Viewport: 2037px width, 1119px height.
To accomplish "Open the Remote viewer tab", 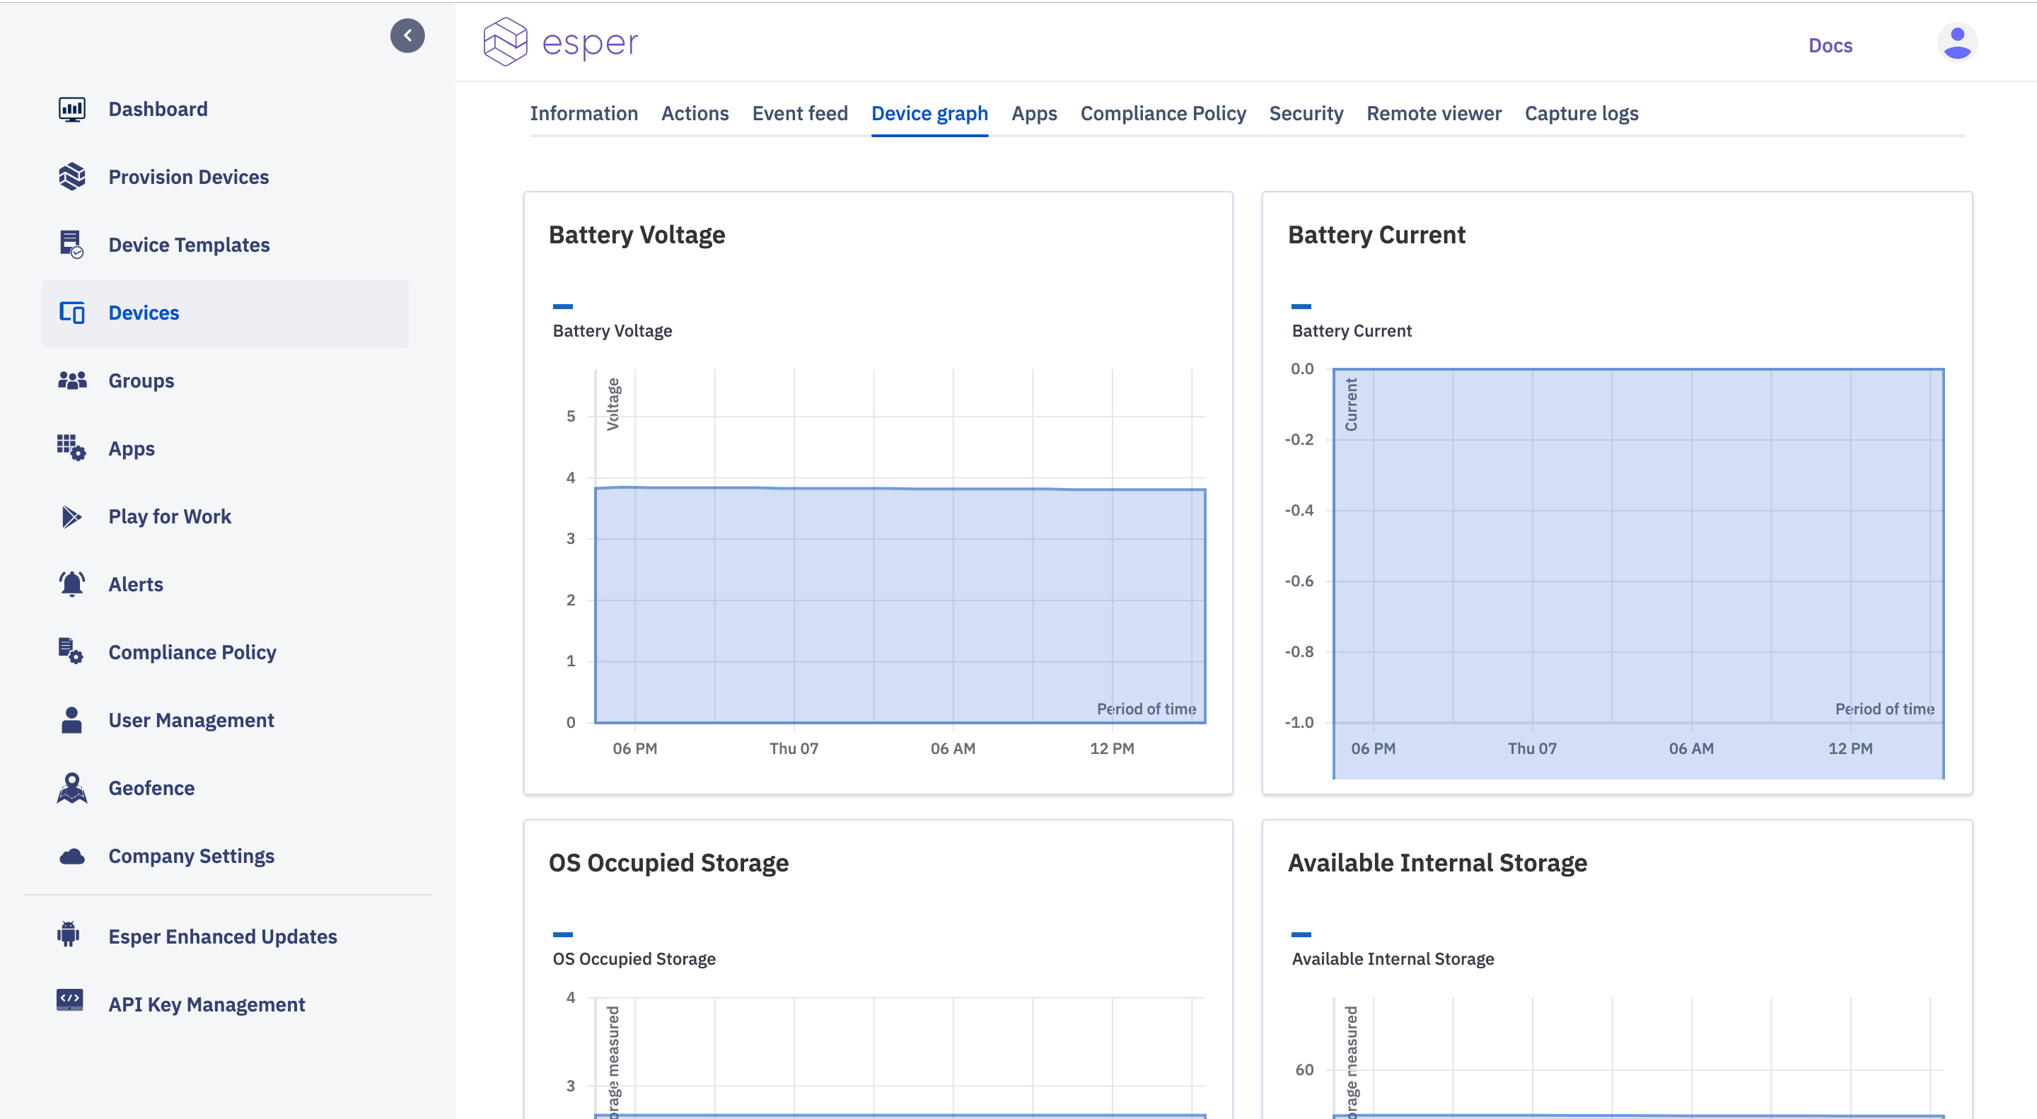I will (x=1434, y=114).
